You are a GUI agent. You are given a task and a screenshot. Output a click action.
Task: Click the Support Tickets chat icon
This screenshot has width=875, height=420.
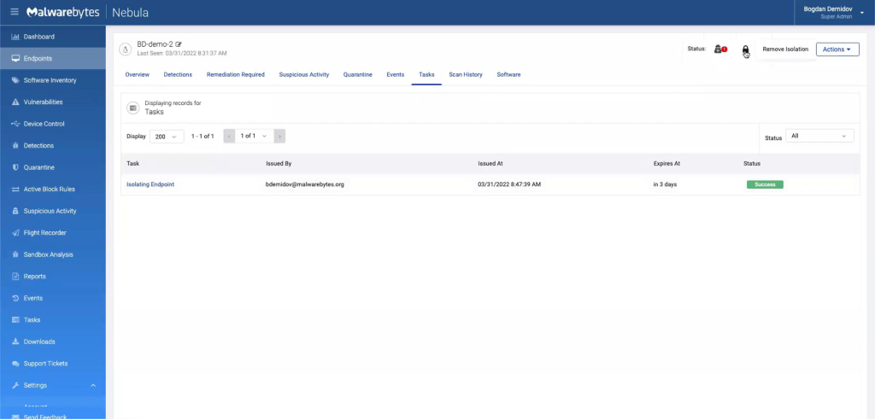pos(15,363)
